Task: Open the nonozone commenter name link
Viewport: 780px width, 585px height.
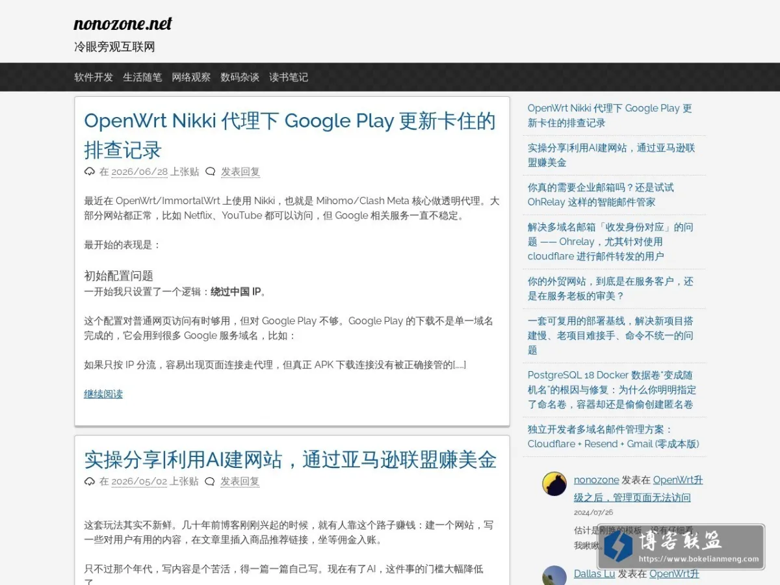Action: coord(596,480)
